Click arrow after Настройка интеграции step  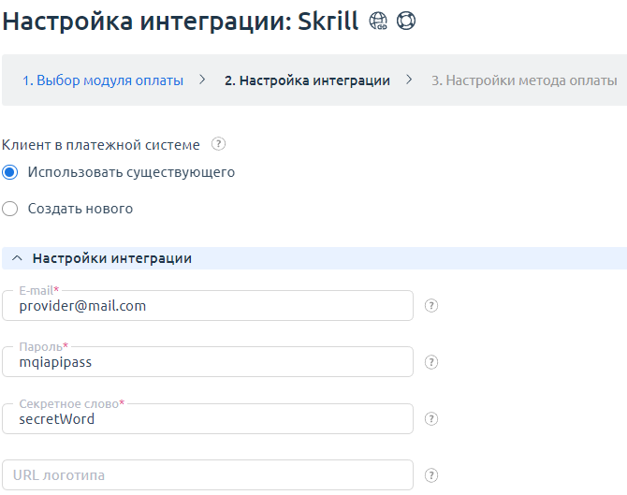(409, 80)
